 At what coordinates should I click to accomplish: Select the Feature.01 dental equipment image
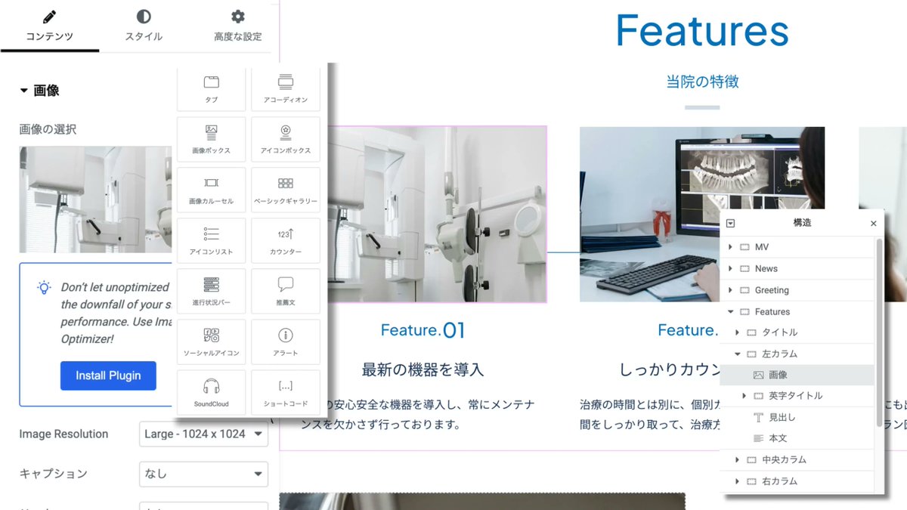click(438, 215)
